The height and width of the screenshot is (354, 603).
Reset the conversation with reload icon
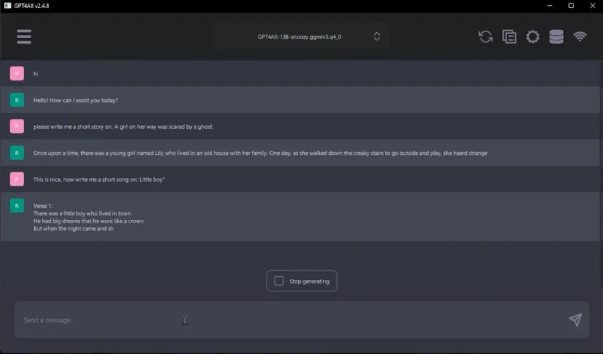pos(486,37)
